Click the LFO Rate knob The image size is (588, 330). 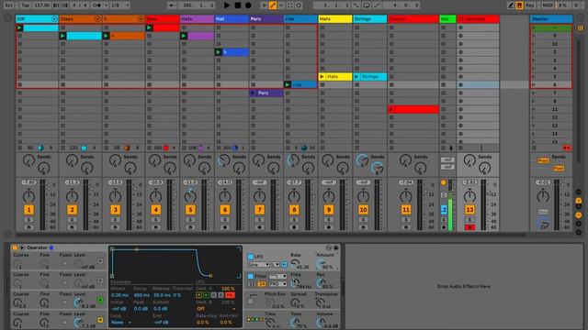[x=295, y=264]
